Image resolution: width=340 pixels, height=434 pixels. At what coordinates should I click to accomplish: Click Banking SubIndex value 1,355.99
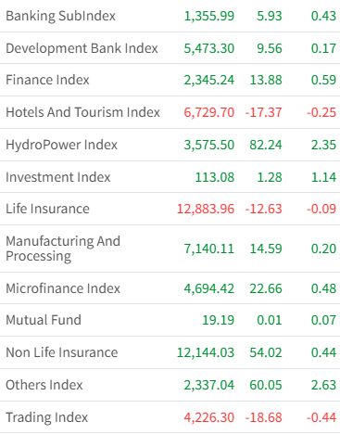(x=209, y=16)
